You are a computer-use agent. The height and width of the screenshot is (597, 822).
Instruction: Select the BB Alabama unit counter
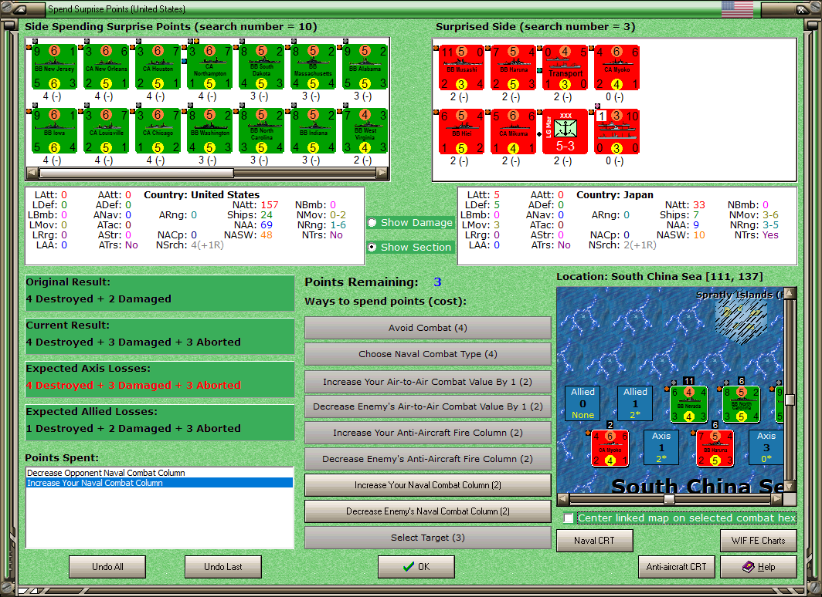tap(365, 67)
